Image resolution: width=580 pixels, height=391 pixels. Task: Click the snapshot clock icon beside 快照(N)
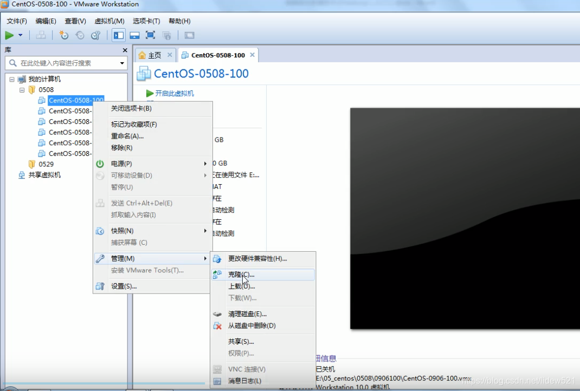[100, 231]
